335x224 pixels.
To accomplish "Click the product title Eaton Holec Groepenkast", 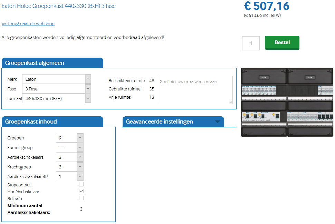I will click(x=59, y=6).
